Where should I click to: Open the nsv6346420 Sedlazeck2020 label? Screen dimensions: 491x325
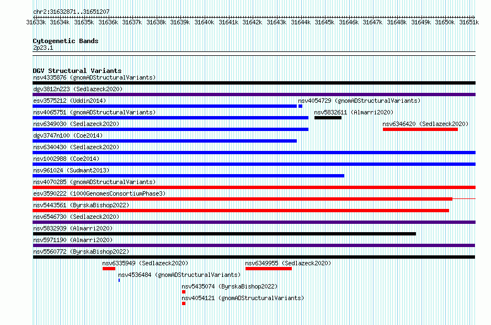pos(425,124)
